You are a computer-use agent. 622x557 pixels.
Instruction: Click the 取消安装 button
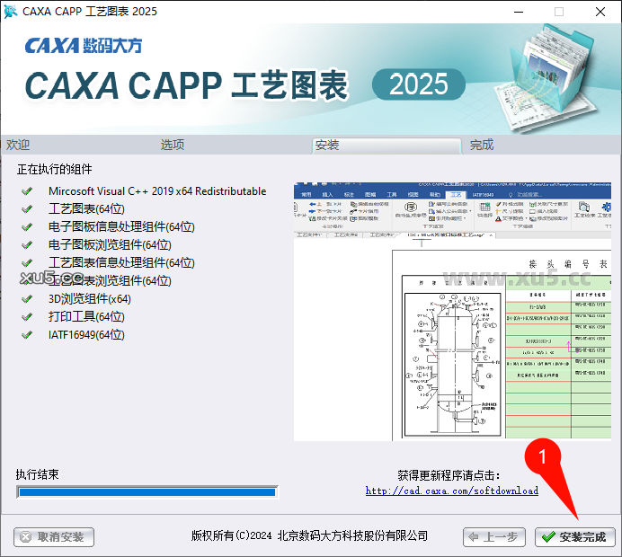point(54,537)
